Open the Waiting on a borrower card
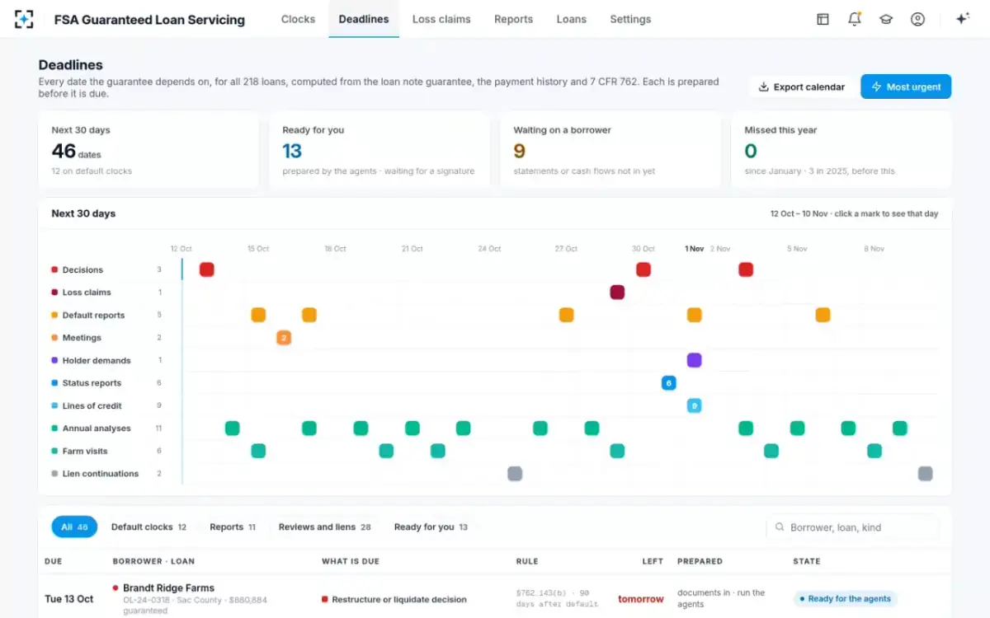990x618 pixels. tap(610, 151)
